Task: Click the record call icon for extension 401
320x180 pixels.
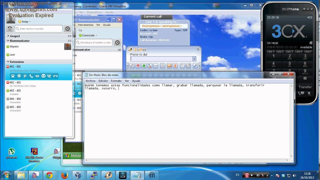Action: pos(19,76)
